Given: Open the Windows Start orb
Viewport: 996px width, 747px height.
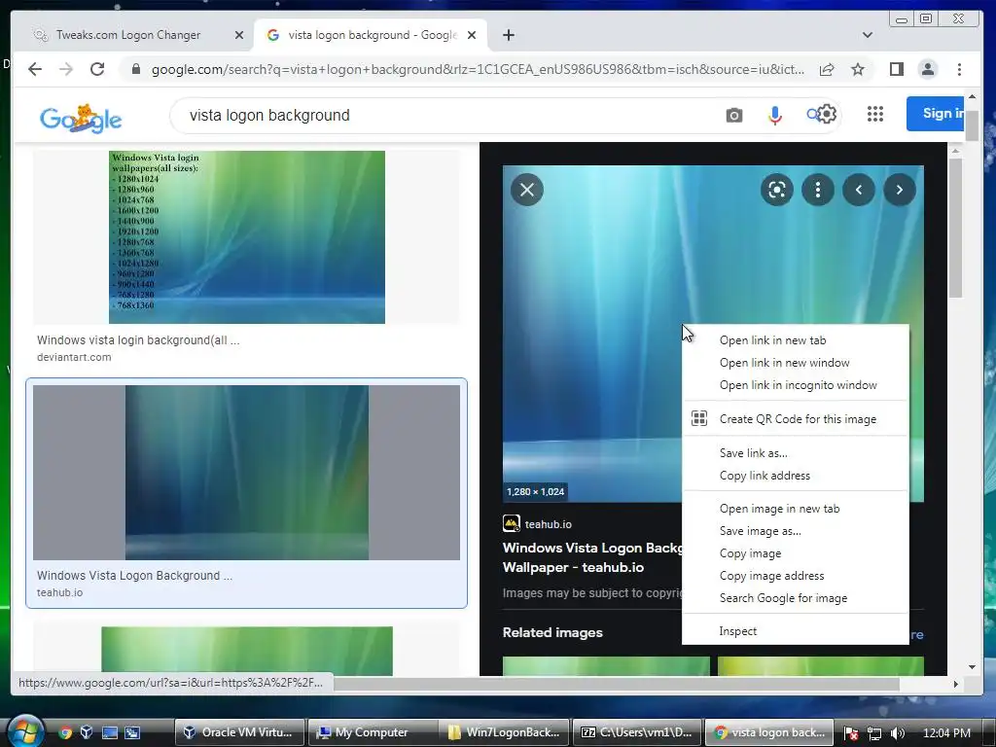Looking at the screenshot, I should pos(25,731).
